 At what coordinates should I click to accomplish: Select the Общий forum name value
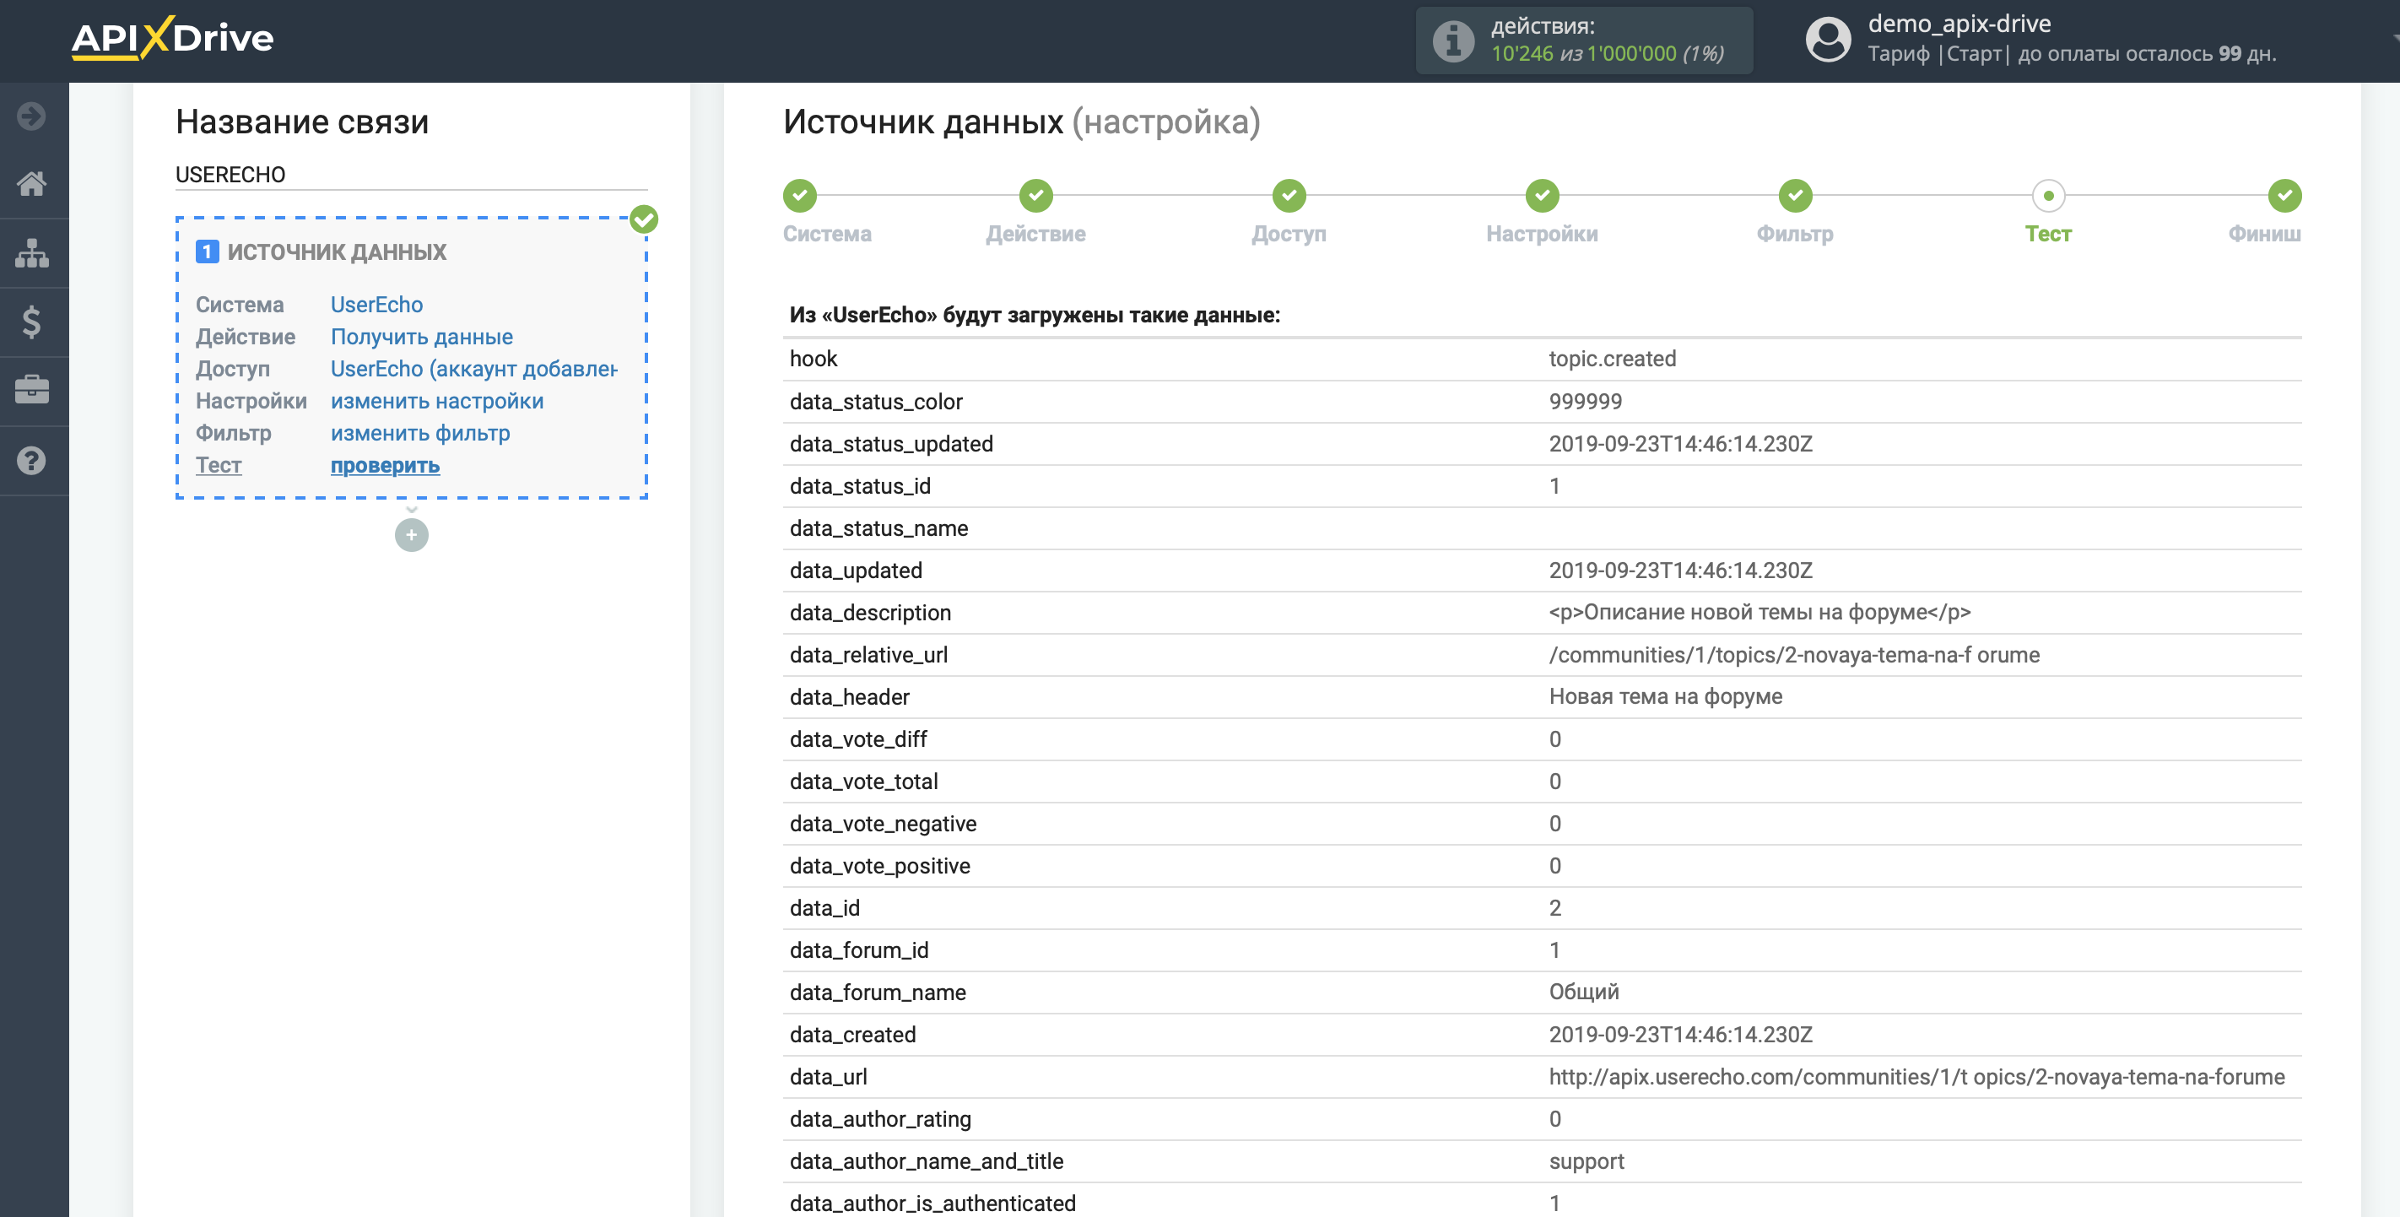click(x=1584, y=993)
